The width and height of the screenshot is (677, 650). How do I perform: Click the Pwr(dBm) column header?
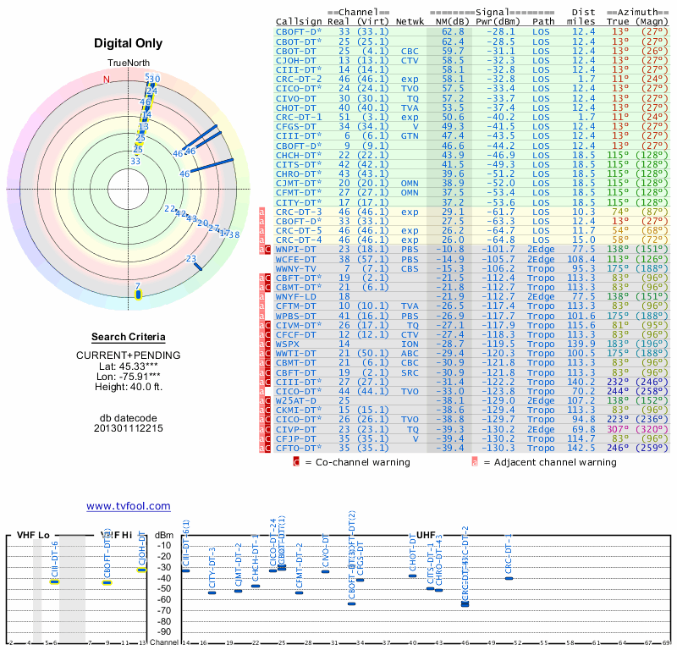(498, 22)
